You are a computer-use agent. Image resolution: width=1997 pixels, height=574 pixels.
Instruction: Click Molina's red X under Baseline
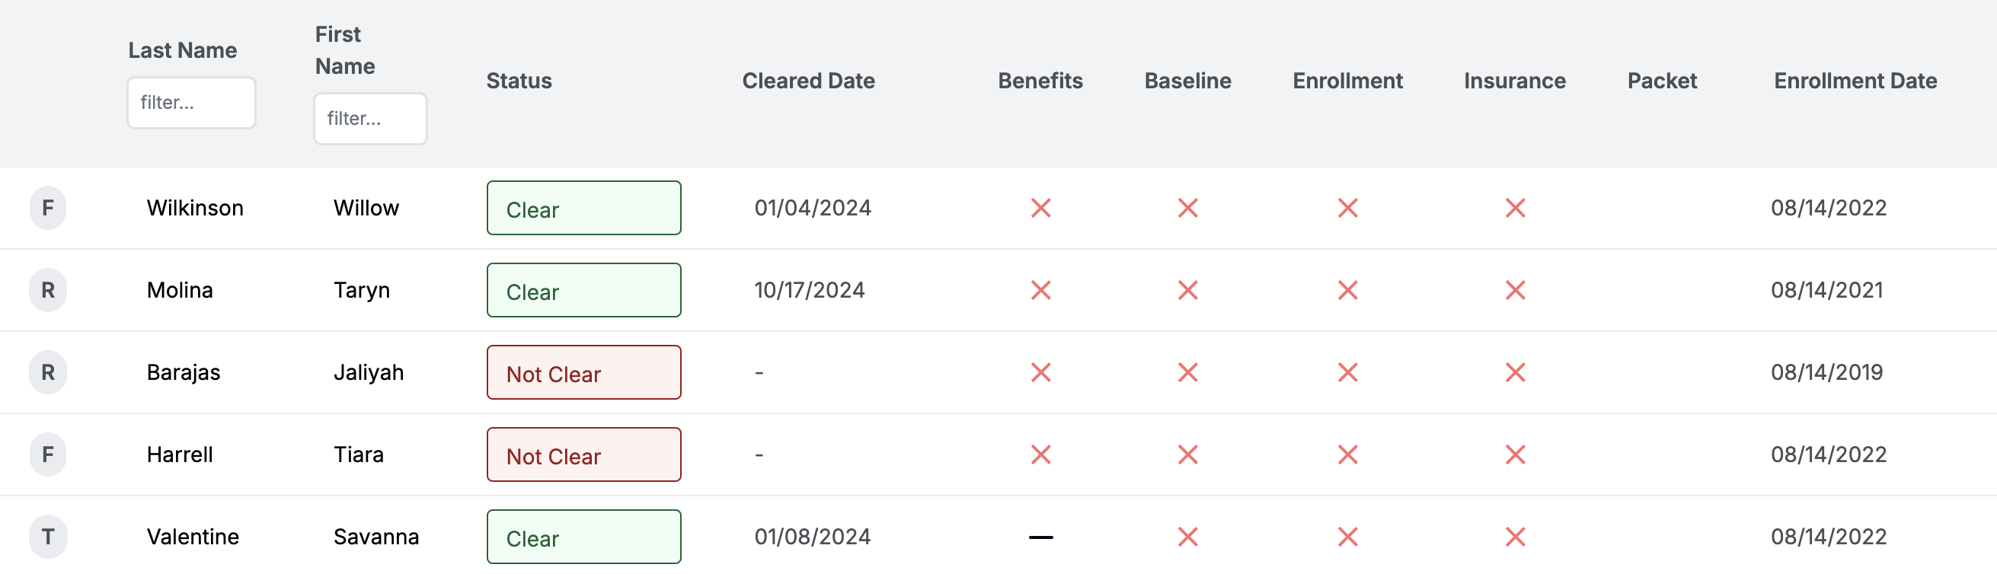(1187, 290)
